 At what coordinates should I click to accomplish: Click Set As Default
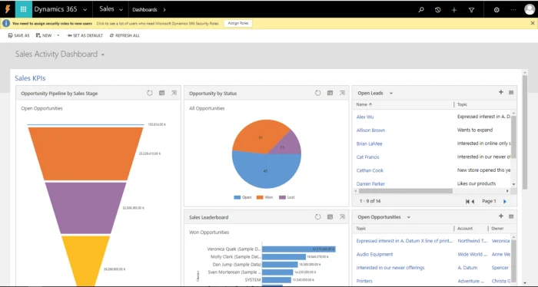pos(85,35)
